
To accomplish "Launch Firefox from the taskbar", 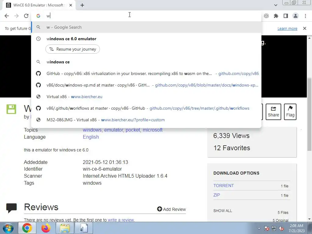I will (x=46, y=228).
